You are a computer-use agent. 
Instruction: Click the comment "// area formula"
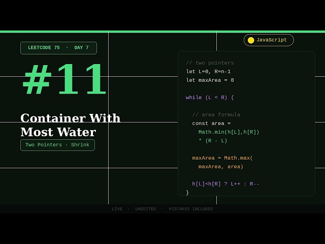(x=216, y=115)
